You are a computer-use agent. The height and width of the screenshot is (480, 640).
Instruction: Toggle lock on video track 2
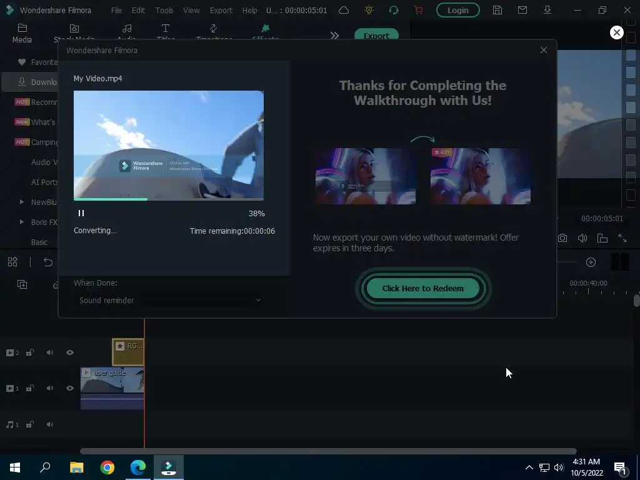(30, 352)
